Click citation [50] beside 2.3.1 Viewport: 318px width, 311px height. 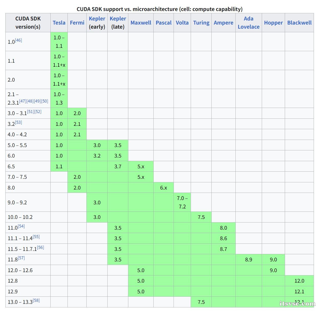pyautogui.click(x=44, y=101)
